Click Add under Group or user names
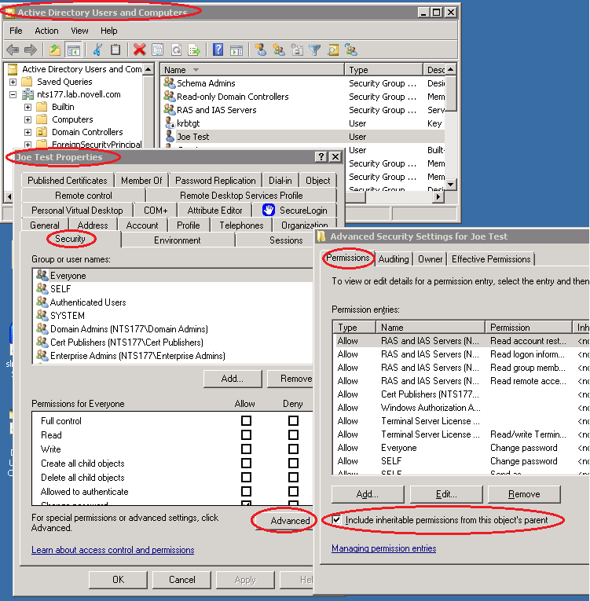The image size is (590, 601). (233, 379)
